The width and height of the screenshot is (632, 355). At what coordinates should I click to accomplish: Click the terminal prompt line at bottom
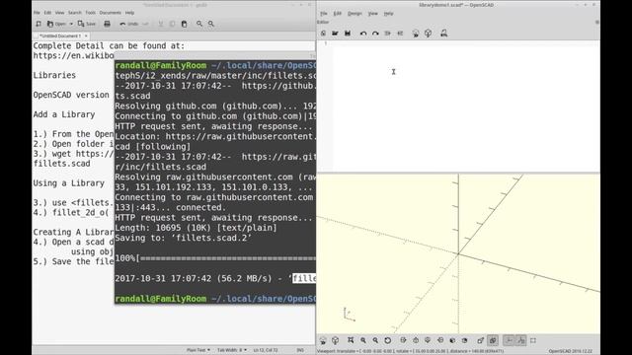point(215,299)
